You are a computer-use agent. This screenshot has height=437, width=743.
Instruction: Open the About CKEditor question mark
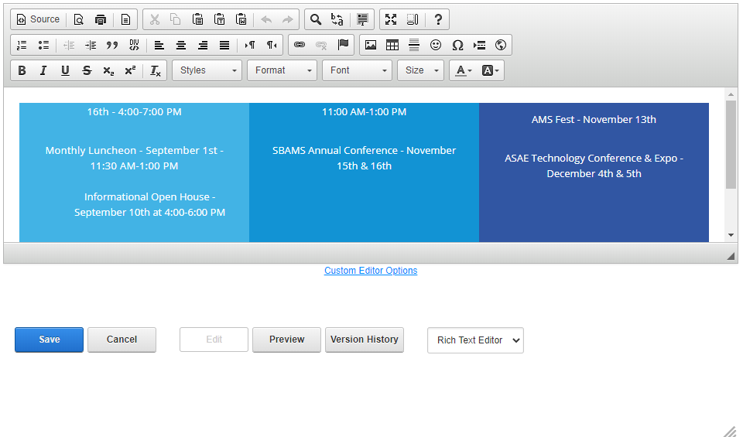(x=438, y=19)
